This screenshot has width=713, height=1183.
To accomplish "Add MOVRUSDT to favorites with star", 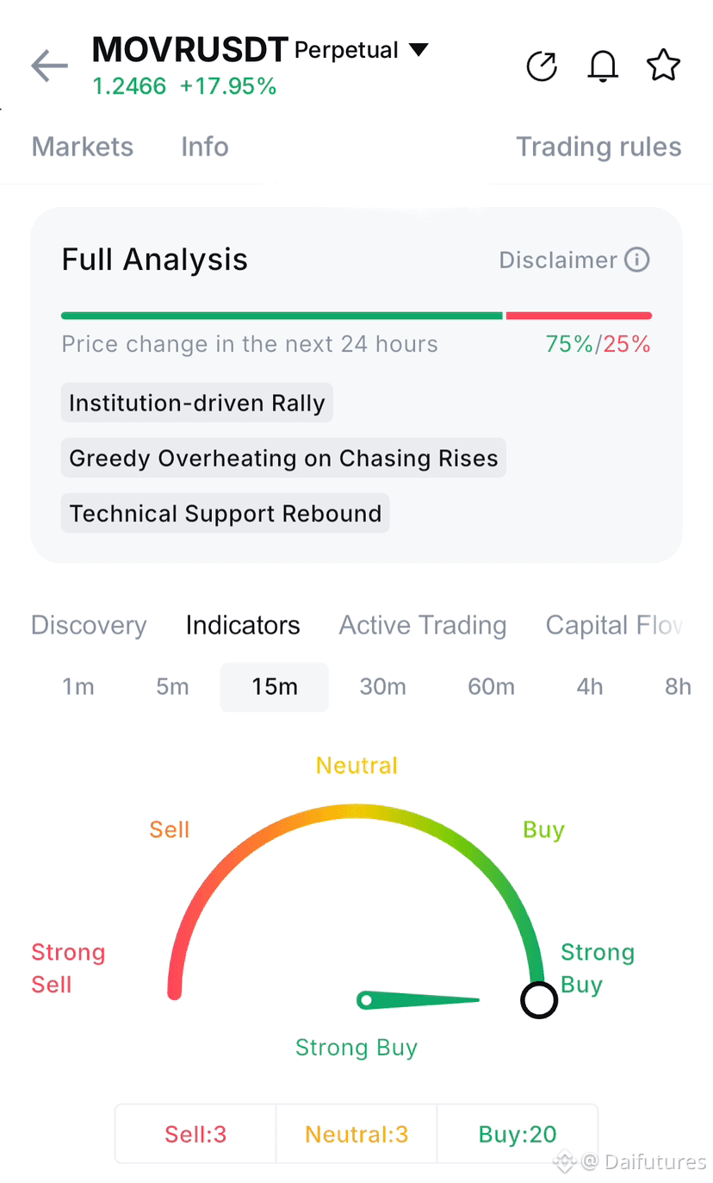I will 663,66.
